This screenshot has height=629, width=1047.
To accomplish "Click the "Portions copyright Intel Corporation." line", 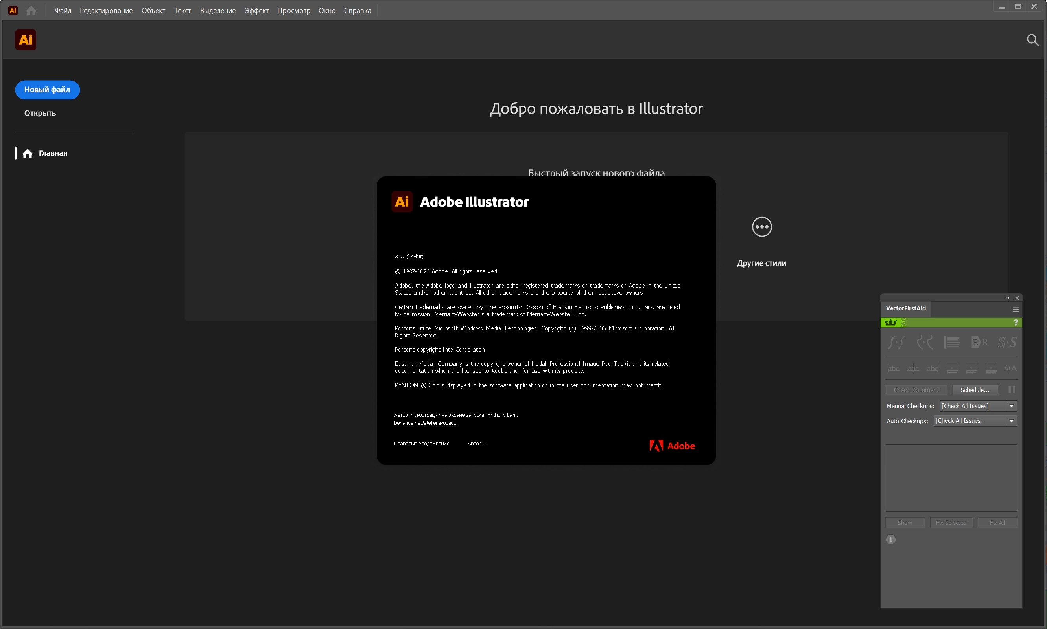I will click(441, 350).
